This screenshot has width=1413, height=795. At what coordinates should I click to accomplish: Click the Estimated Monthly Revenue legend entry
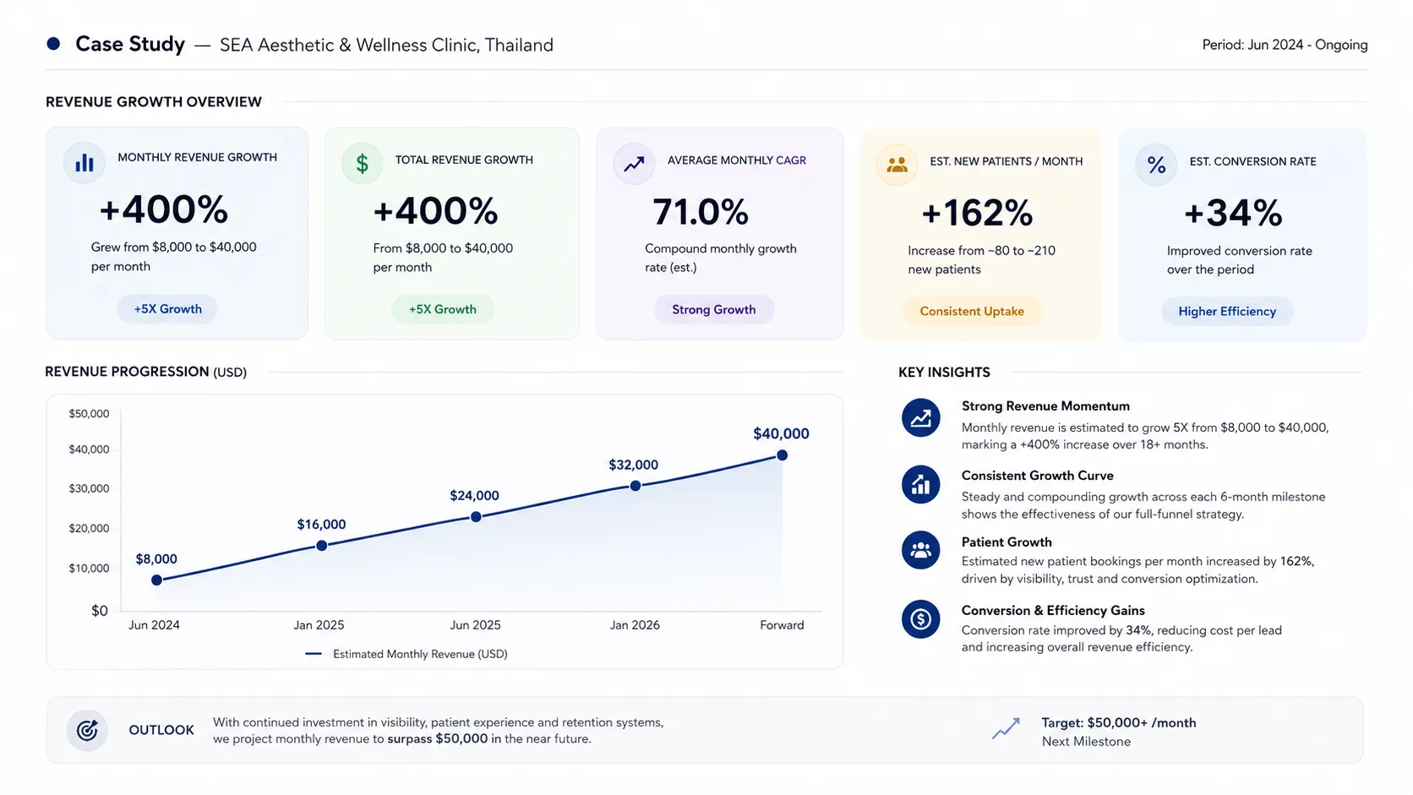406,654
